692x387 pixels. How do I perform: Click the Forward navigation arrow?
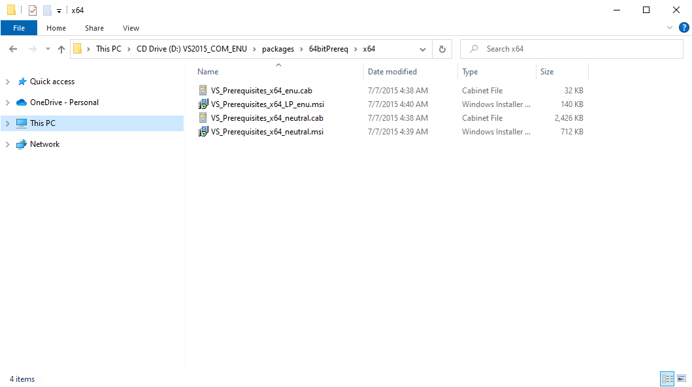pos(32,49)
